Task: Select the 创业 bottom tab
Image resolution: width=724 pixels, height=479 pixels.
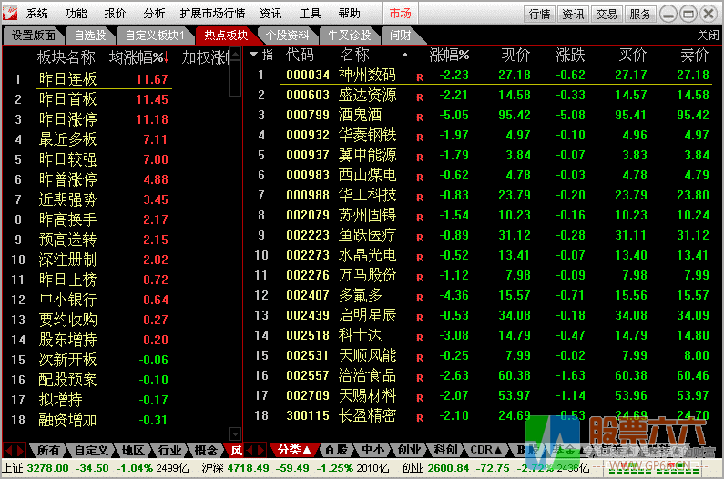Action: tap(410, 450)
